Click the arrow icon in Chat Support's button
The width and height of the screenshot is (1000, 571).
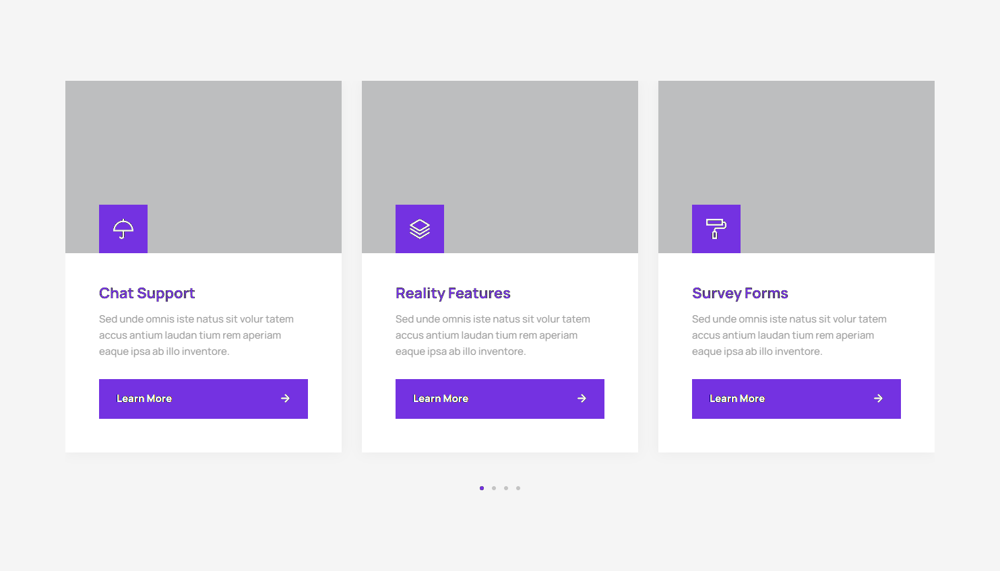click(285, 399)
